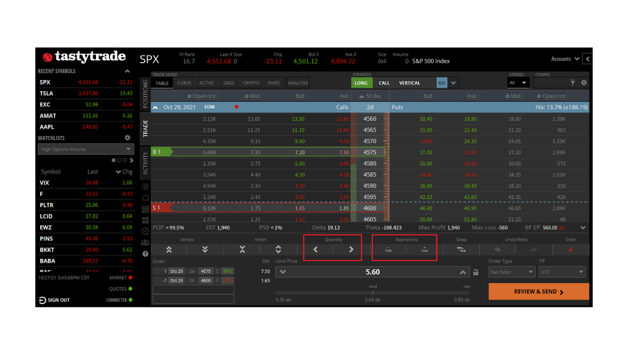
Task: Switch to the CRYPTO trade mode tab
Action: click(251, 83)
